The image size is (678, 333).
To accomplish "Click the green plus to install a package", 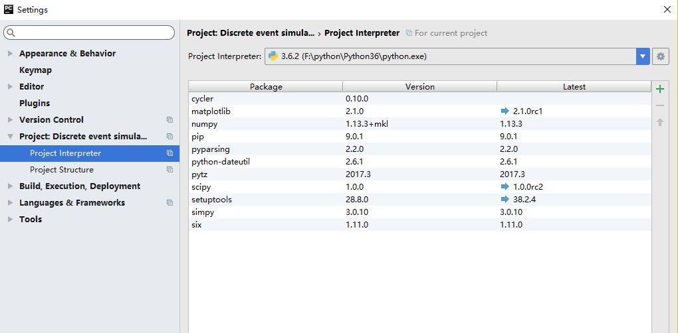I will click(x=660, y=90).
